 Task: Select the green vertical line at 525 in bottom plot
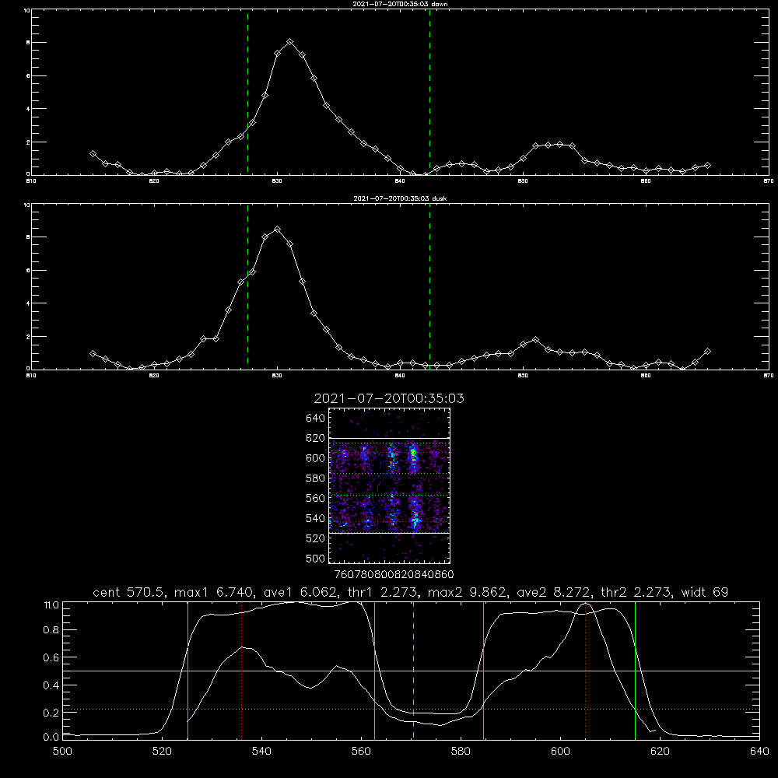(187, 670)
